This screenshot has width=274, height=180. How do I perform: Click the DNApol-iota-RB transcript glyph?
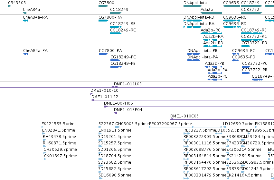point(193,21)
